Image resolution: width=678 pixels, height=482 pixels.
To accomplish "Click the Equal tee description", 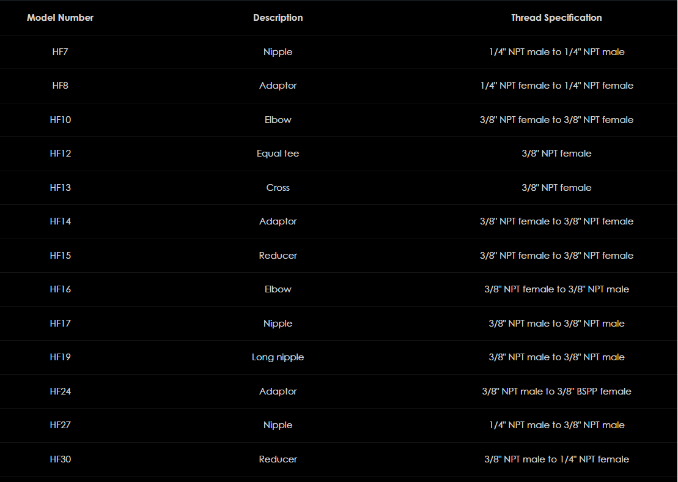I will pyautogui.click(x=278, y=154).
